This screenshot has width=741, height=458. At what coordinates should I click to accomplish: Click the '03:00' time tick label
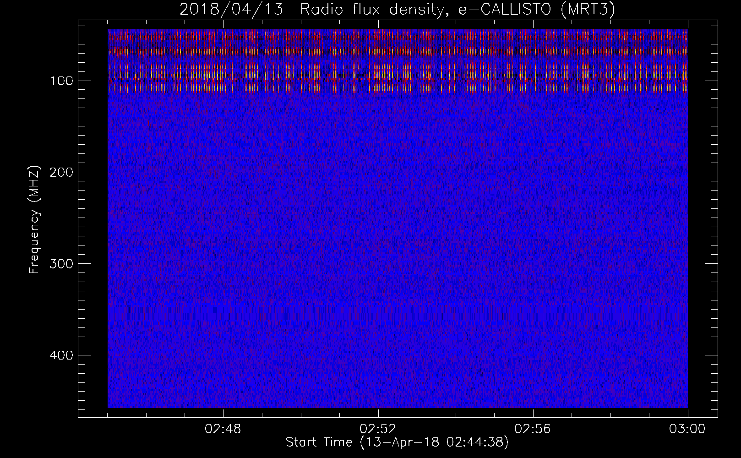(x=687, y=429)
